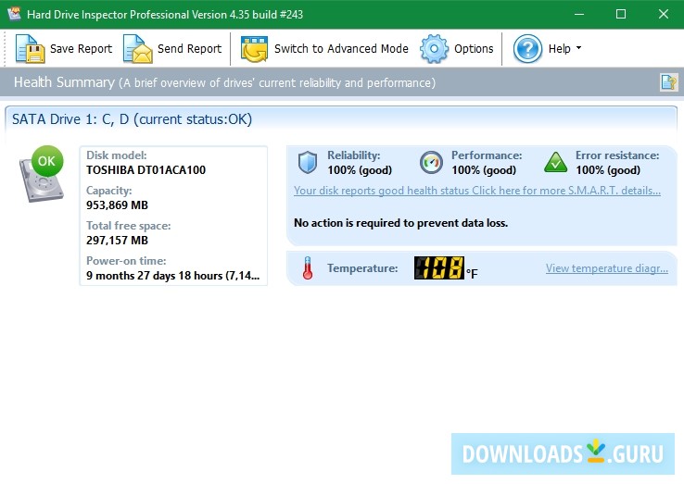Click the Send Report label
Image resolution: width=684 pixels, height=484 pixels.
point(189,48)
